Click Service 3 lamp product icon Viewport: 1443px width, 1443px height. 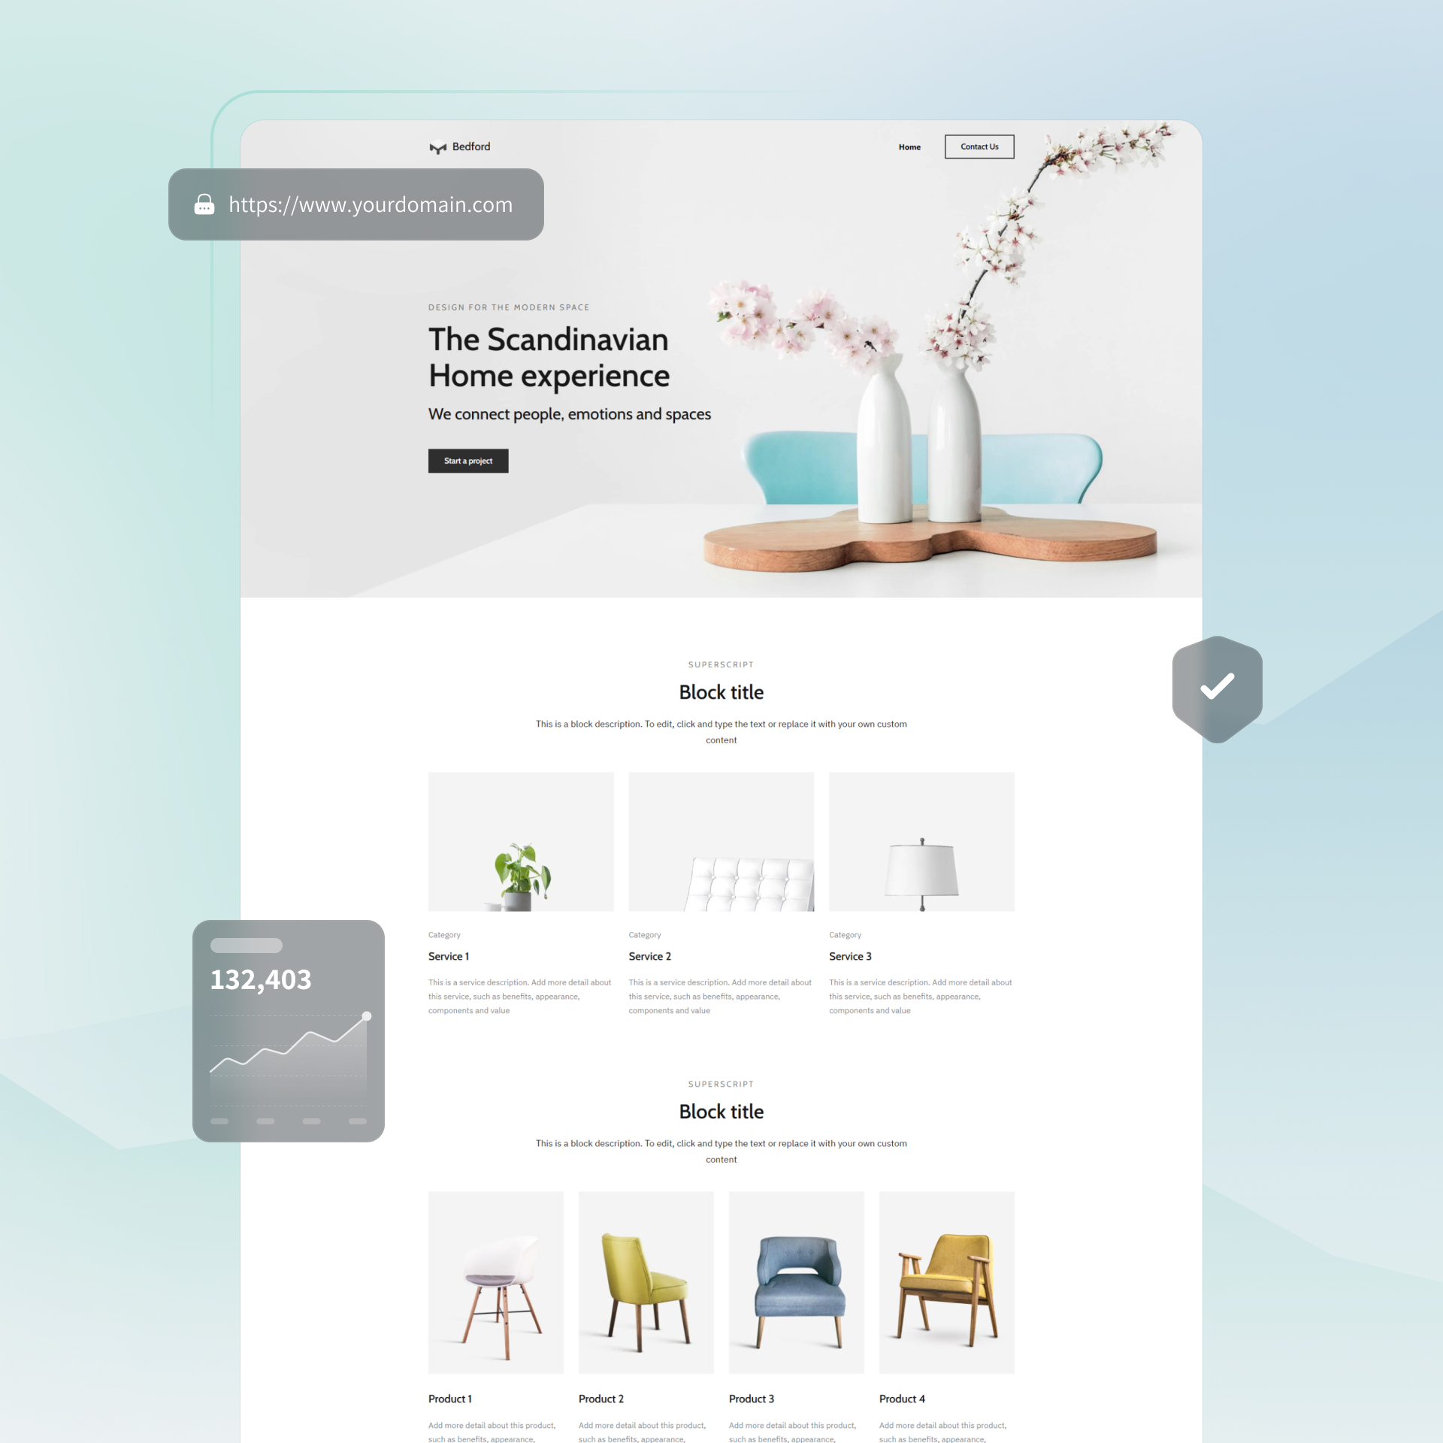click(922, 842)
